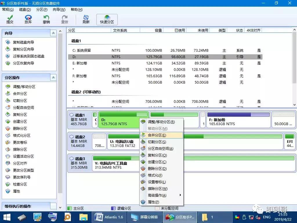
Task: Collapse the 分区操作 panel with its chevron
Action: click(x=53, y=77)
